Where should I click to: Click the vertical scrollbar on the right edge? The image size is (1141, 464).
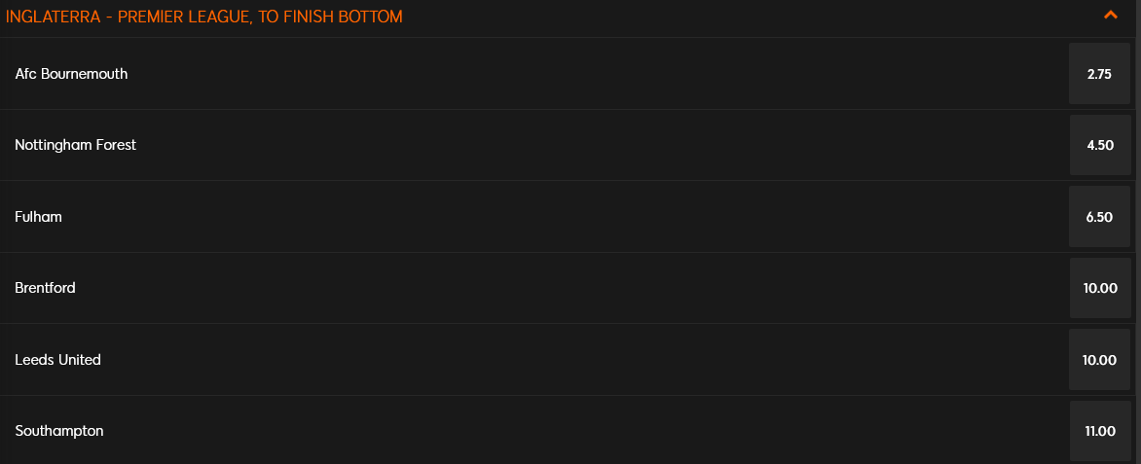point(1138,232)
